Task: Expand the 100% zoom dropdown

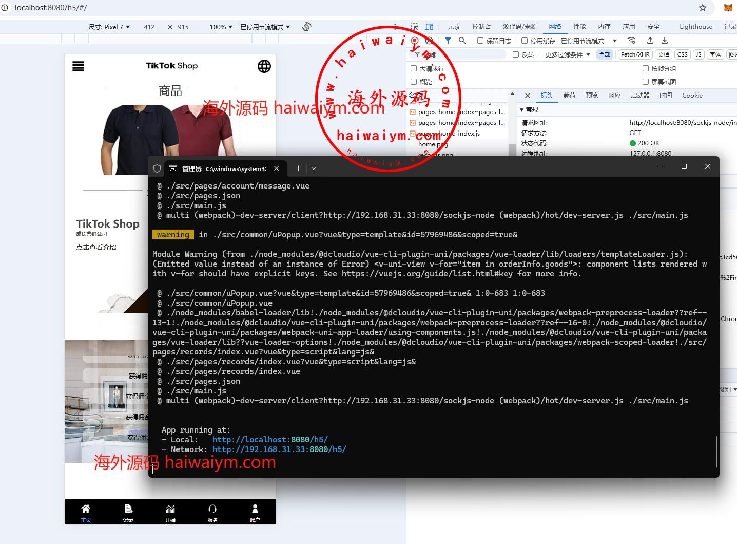Action: 221,27
